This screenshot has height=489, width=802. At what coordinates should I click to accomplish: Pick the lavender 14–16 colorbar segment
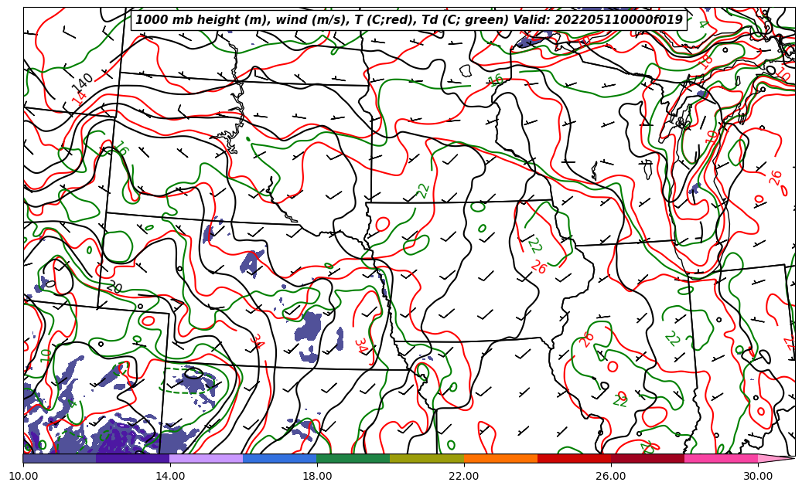pos(206,458)
